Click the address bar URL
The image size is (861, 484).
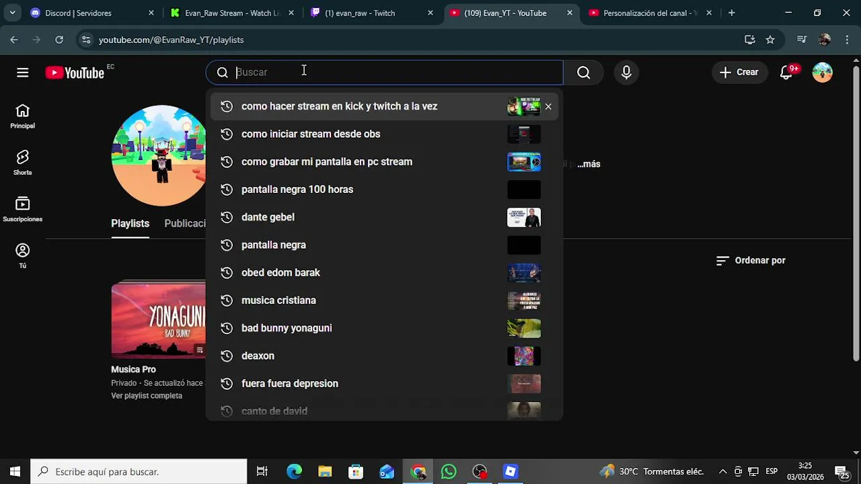[x=171, y=40]
